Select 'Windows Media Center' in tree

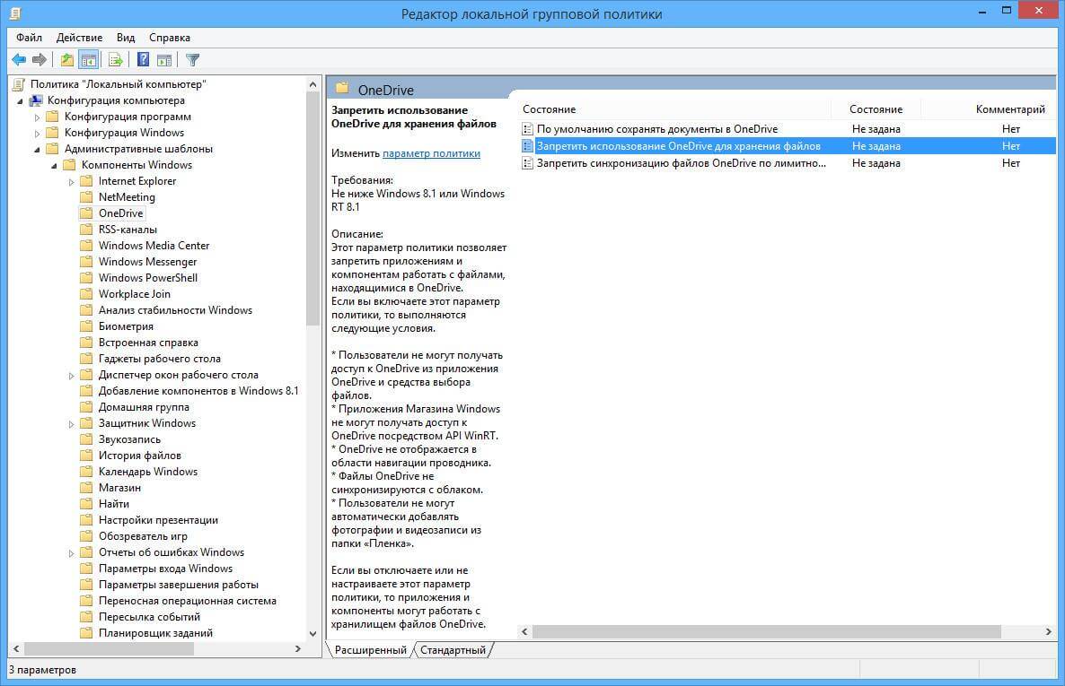154,246
